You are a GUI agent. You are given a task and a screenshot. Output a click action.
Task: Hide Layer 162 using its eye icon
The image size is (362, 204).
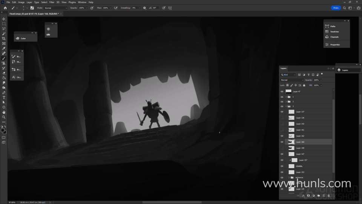click(x=282, y=136)
